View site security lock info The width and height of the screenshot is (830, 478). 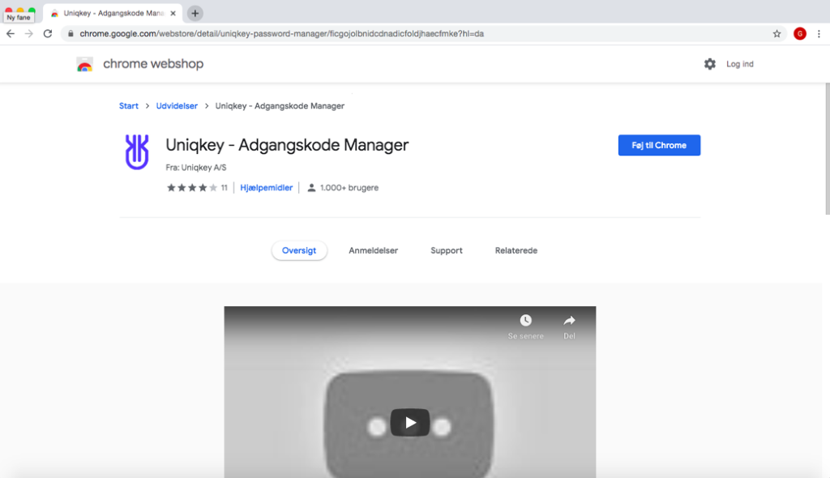point(71,34)
